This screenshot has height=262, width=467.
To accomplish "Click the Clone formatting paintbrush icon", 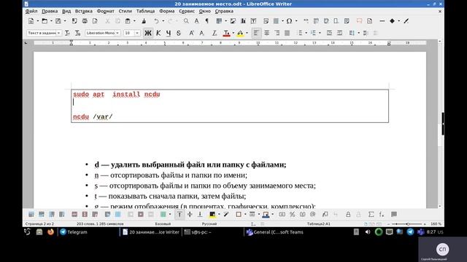I will (x=144, y=21).
